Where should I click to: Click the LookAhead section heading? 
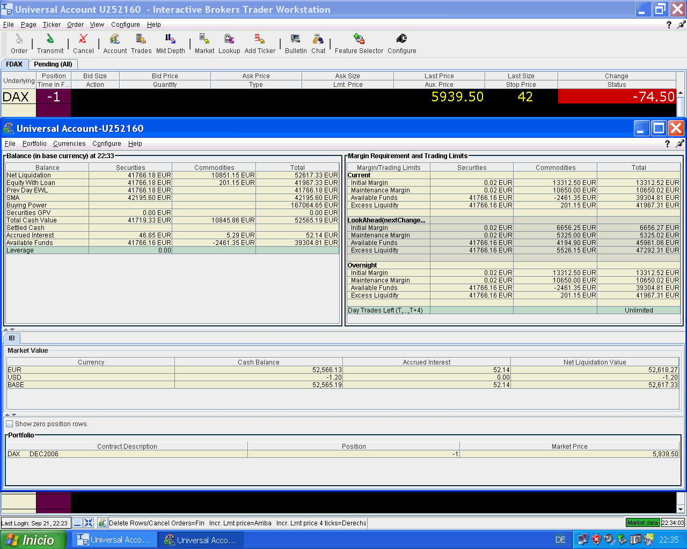(386, 220)
